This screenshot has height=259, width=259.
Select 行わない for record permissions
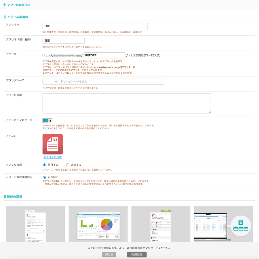click(45, 177)
